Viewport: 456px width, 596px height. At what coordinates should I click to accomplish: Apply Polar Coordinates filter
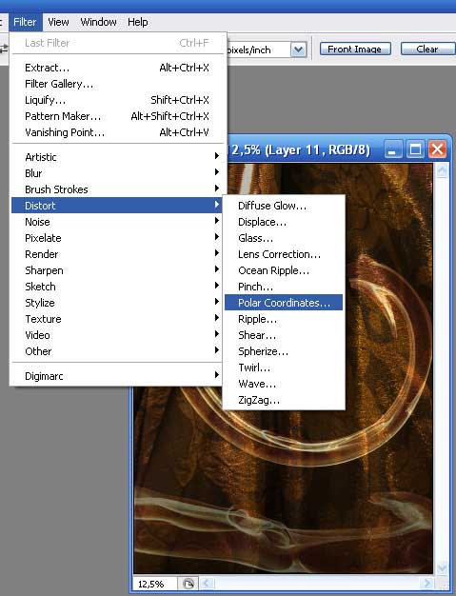pyautogui.click(x=284, y=303)
